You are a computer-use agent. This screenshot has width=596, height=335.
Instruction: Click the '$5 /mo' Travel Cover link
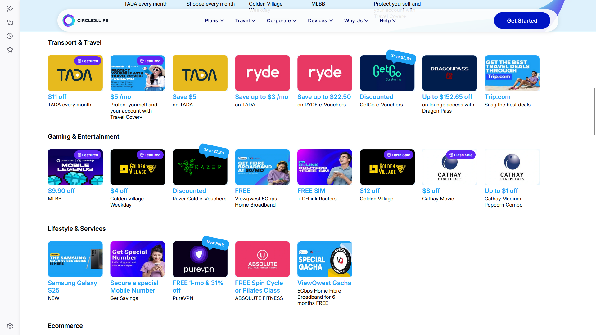(120, 97)
